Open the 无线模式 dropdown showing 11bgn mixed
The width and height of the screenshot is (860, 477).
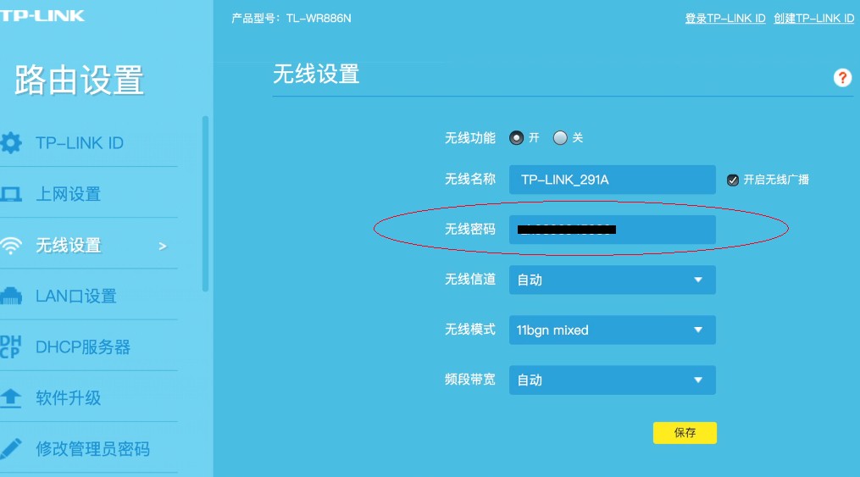click(x=612, y=330)
